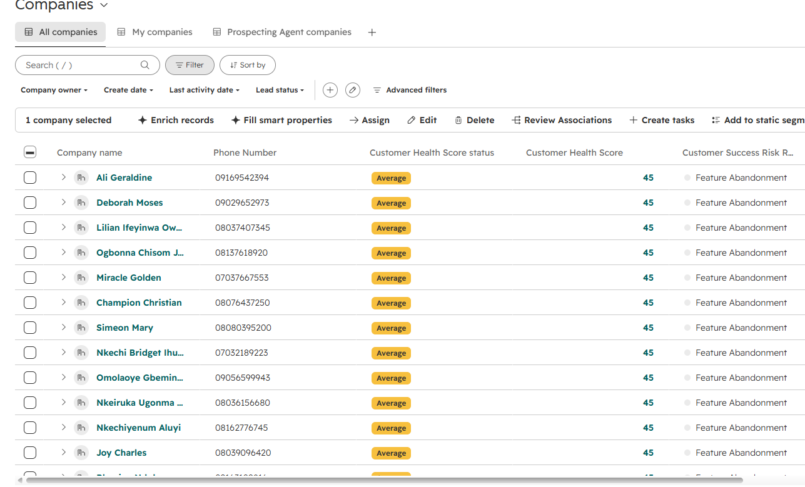Click Average badge in Joy Charles row
Viewport: 805px width, 487px height.
point(391,453)
